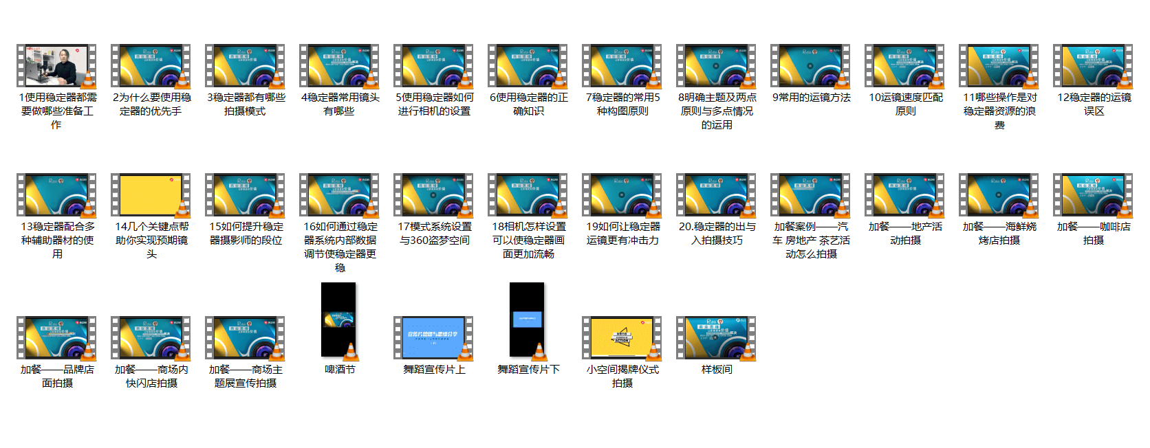Select the 10运镜速度匹配原则 file label

(905, 104)
